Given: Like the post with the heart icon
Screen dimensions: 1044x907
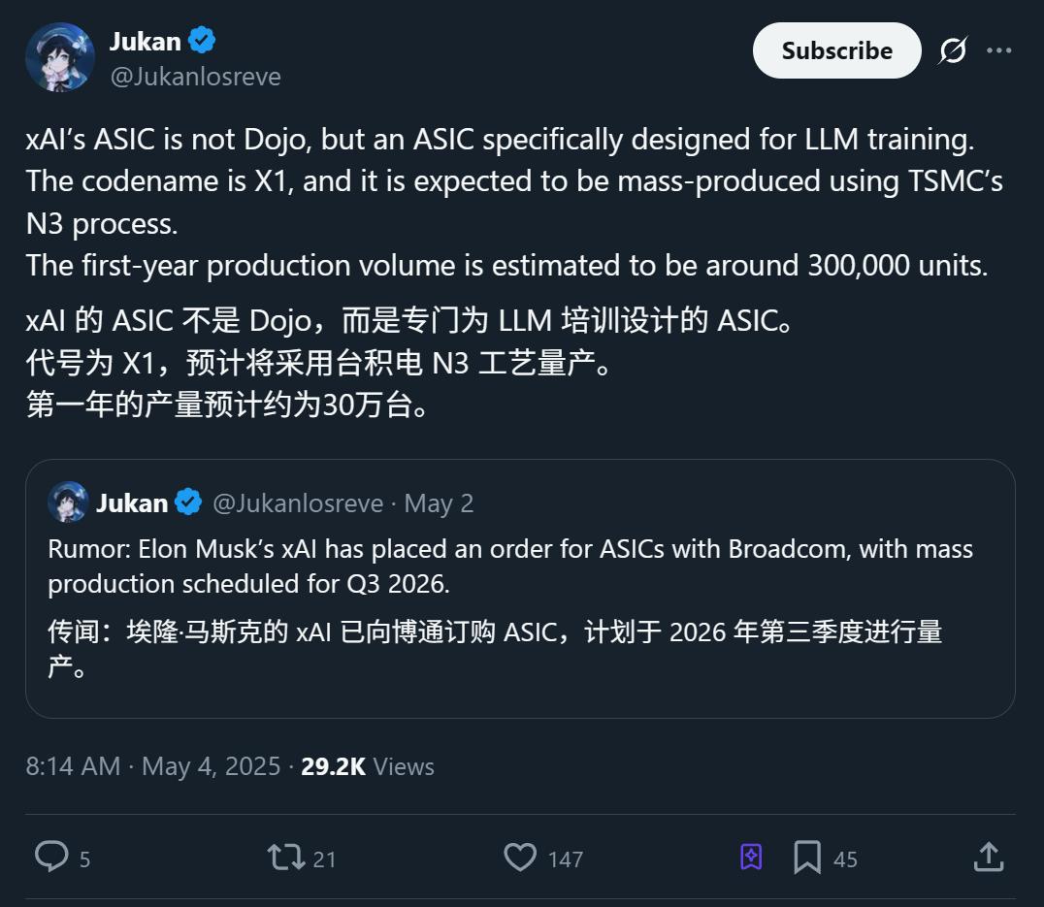Looking at the screenshot, I should pyautogui.click(x=521, y=858).
